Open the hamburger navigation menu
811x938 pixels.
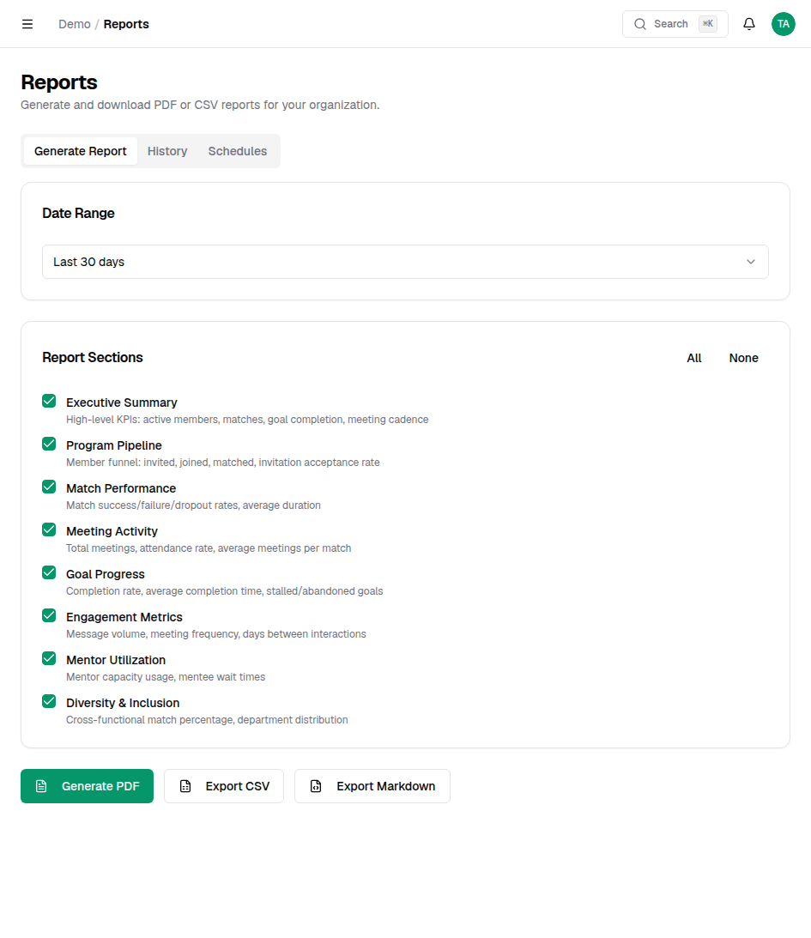27,23
